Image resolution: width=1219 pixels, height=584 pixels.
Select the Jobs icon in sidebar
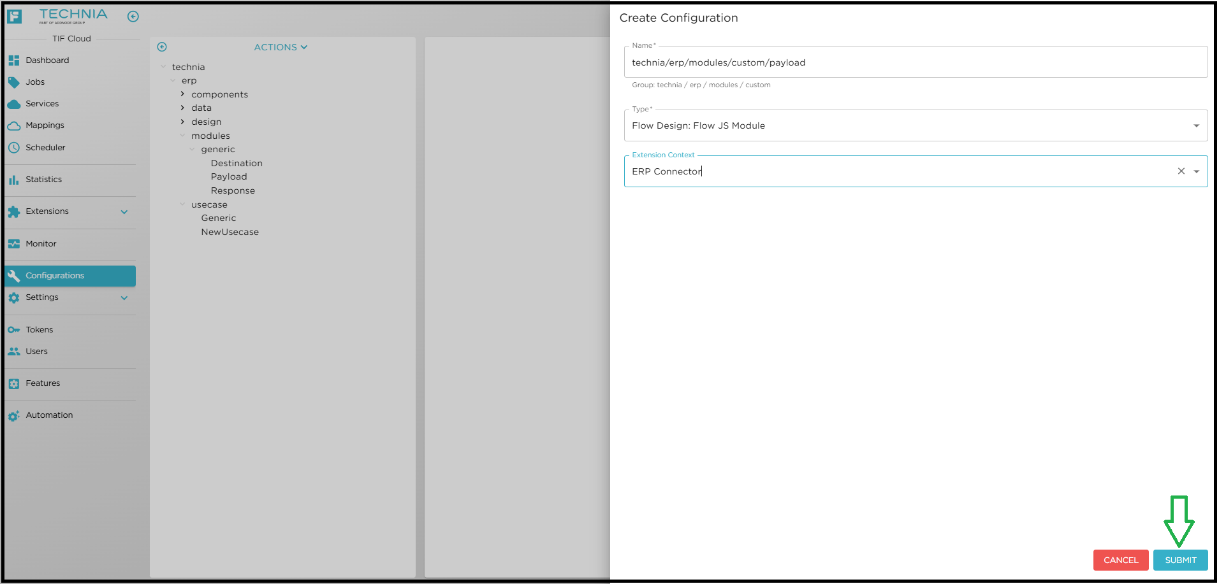(14, 82)
